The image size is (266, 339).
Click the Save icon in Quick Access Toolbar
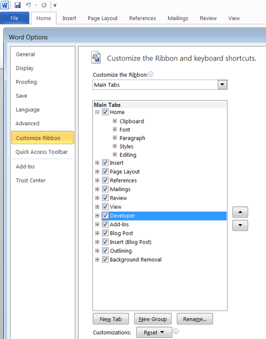pos(17,5)
